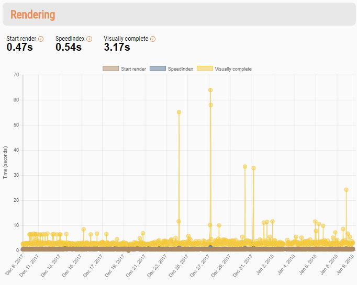
Task: Click the 58-second data point near Dec 27
Action: pyautogui.click(x=211, y=105)
